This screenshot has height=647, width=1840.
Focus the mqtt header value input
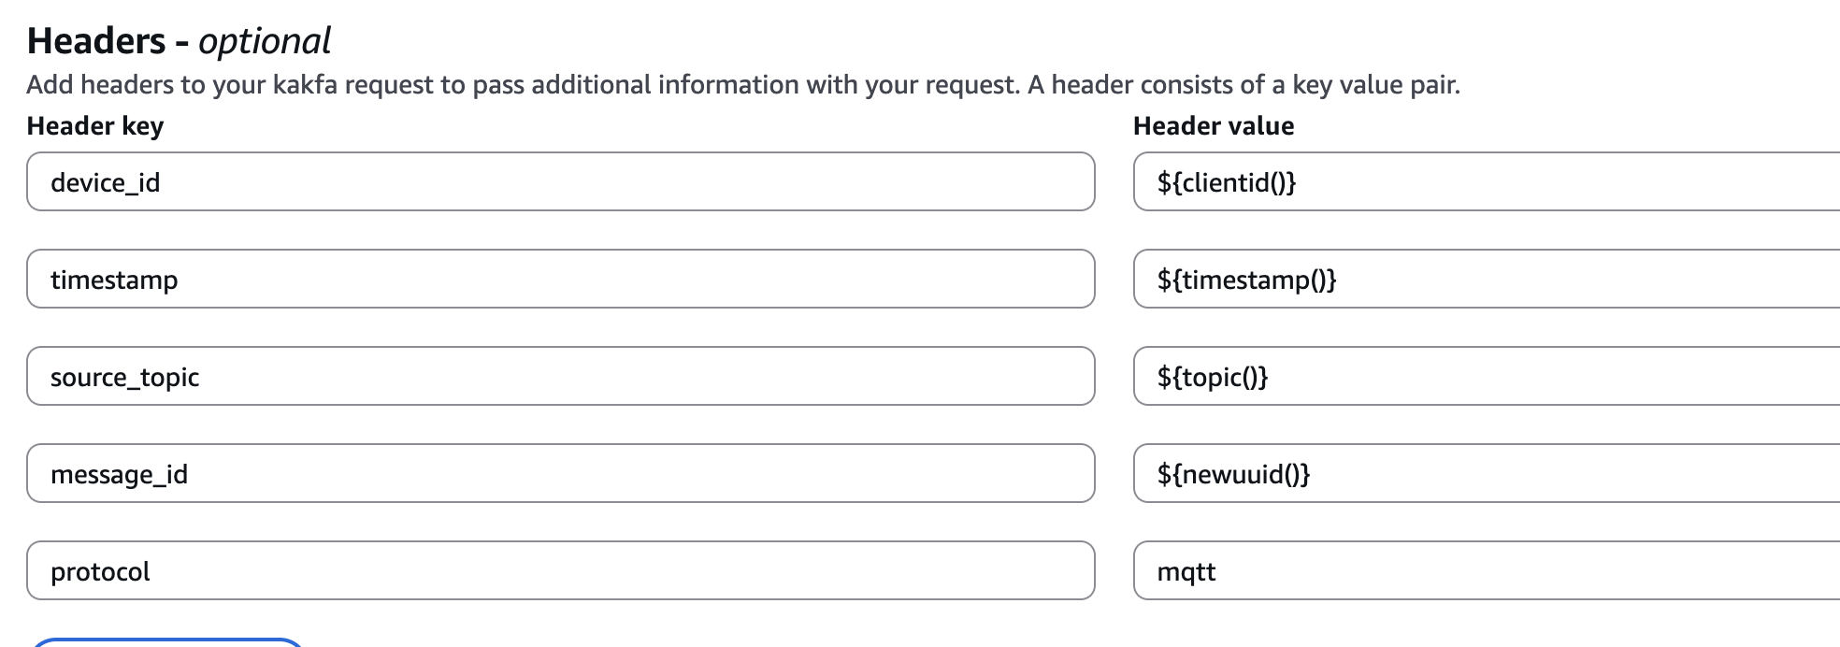[1485, 570]
